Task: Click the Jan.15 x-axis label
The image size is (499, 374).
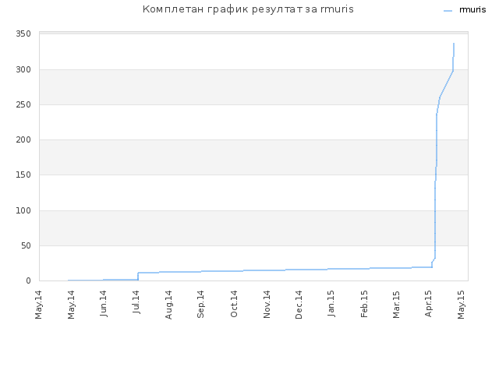Action: coord(331,303)
